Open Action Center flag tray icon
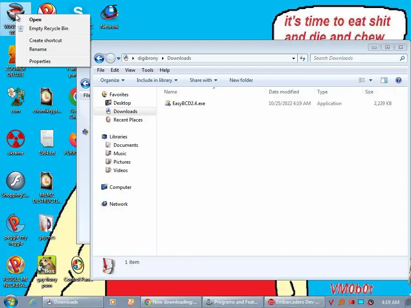The image size is (411, 308). [x=351, y=302]
